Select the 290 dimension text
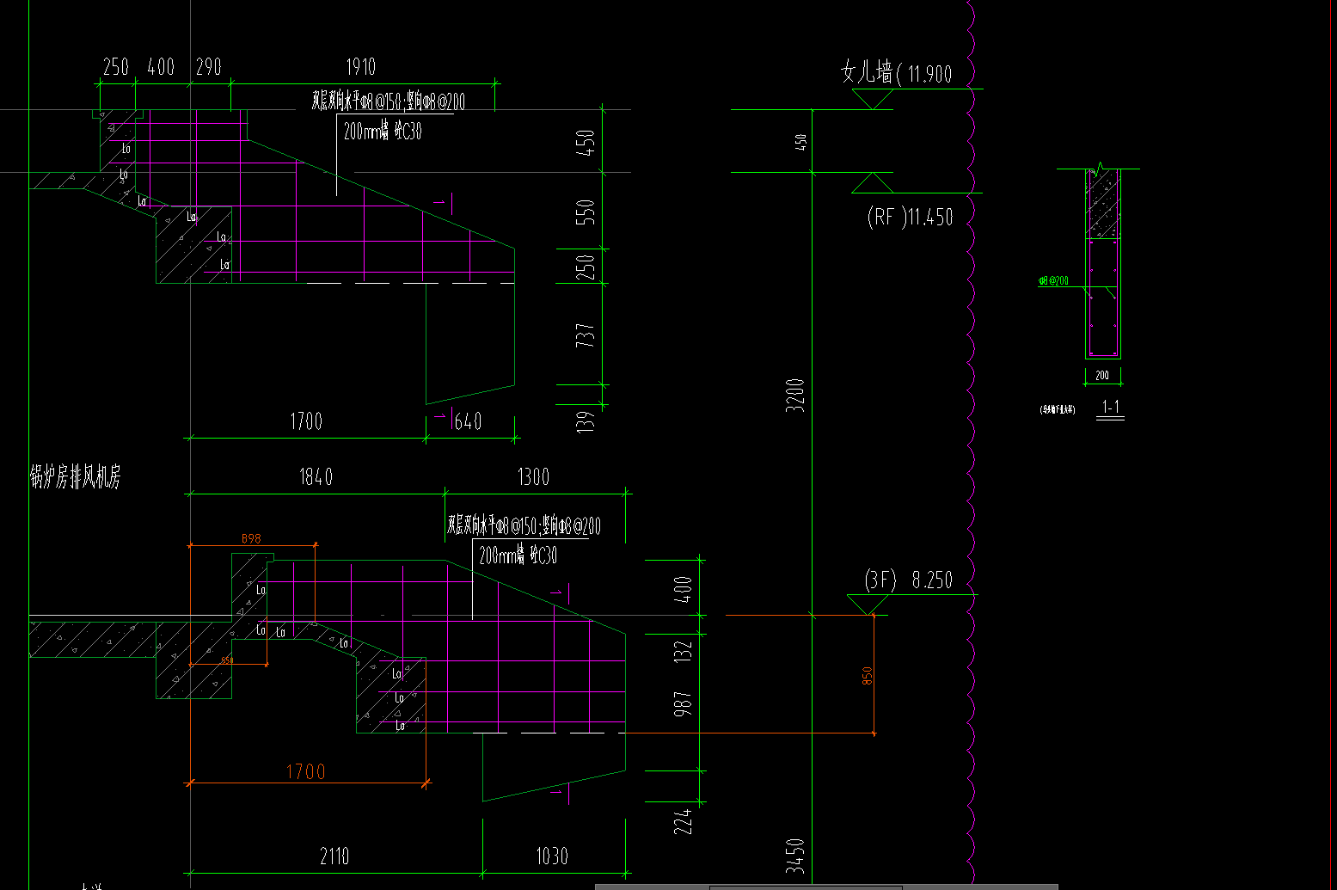This screenshot has height=890, width=1337. coord(209,67)
